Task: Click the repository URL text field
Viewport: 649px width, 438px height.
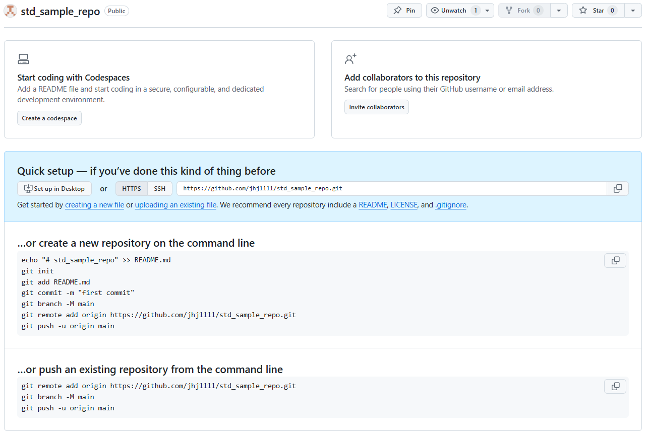Action: tap(391, 189)
